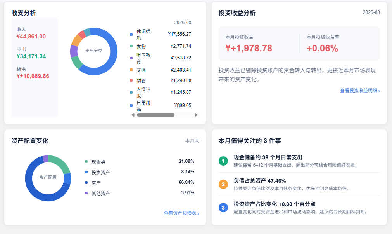Image resolution: width=392 pixels, height=234 pixels.
Task: Select the 交通 legend label
Action: click(141, 70)
